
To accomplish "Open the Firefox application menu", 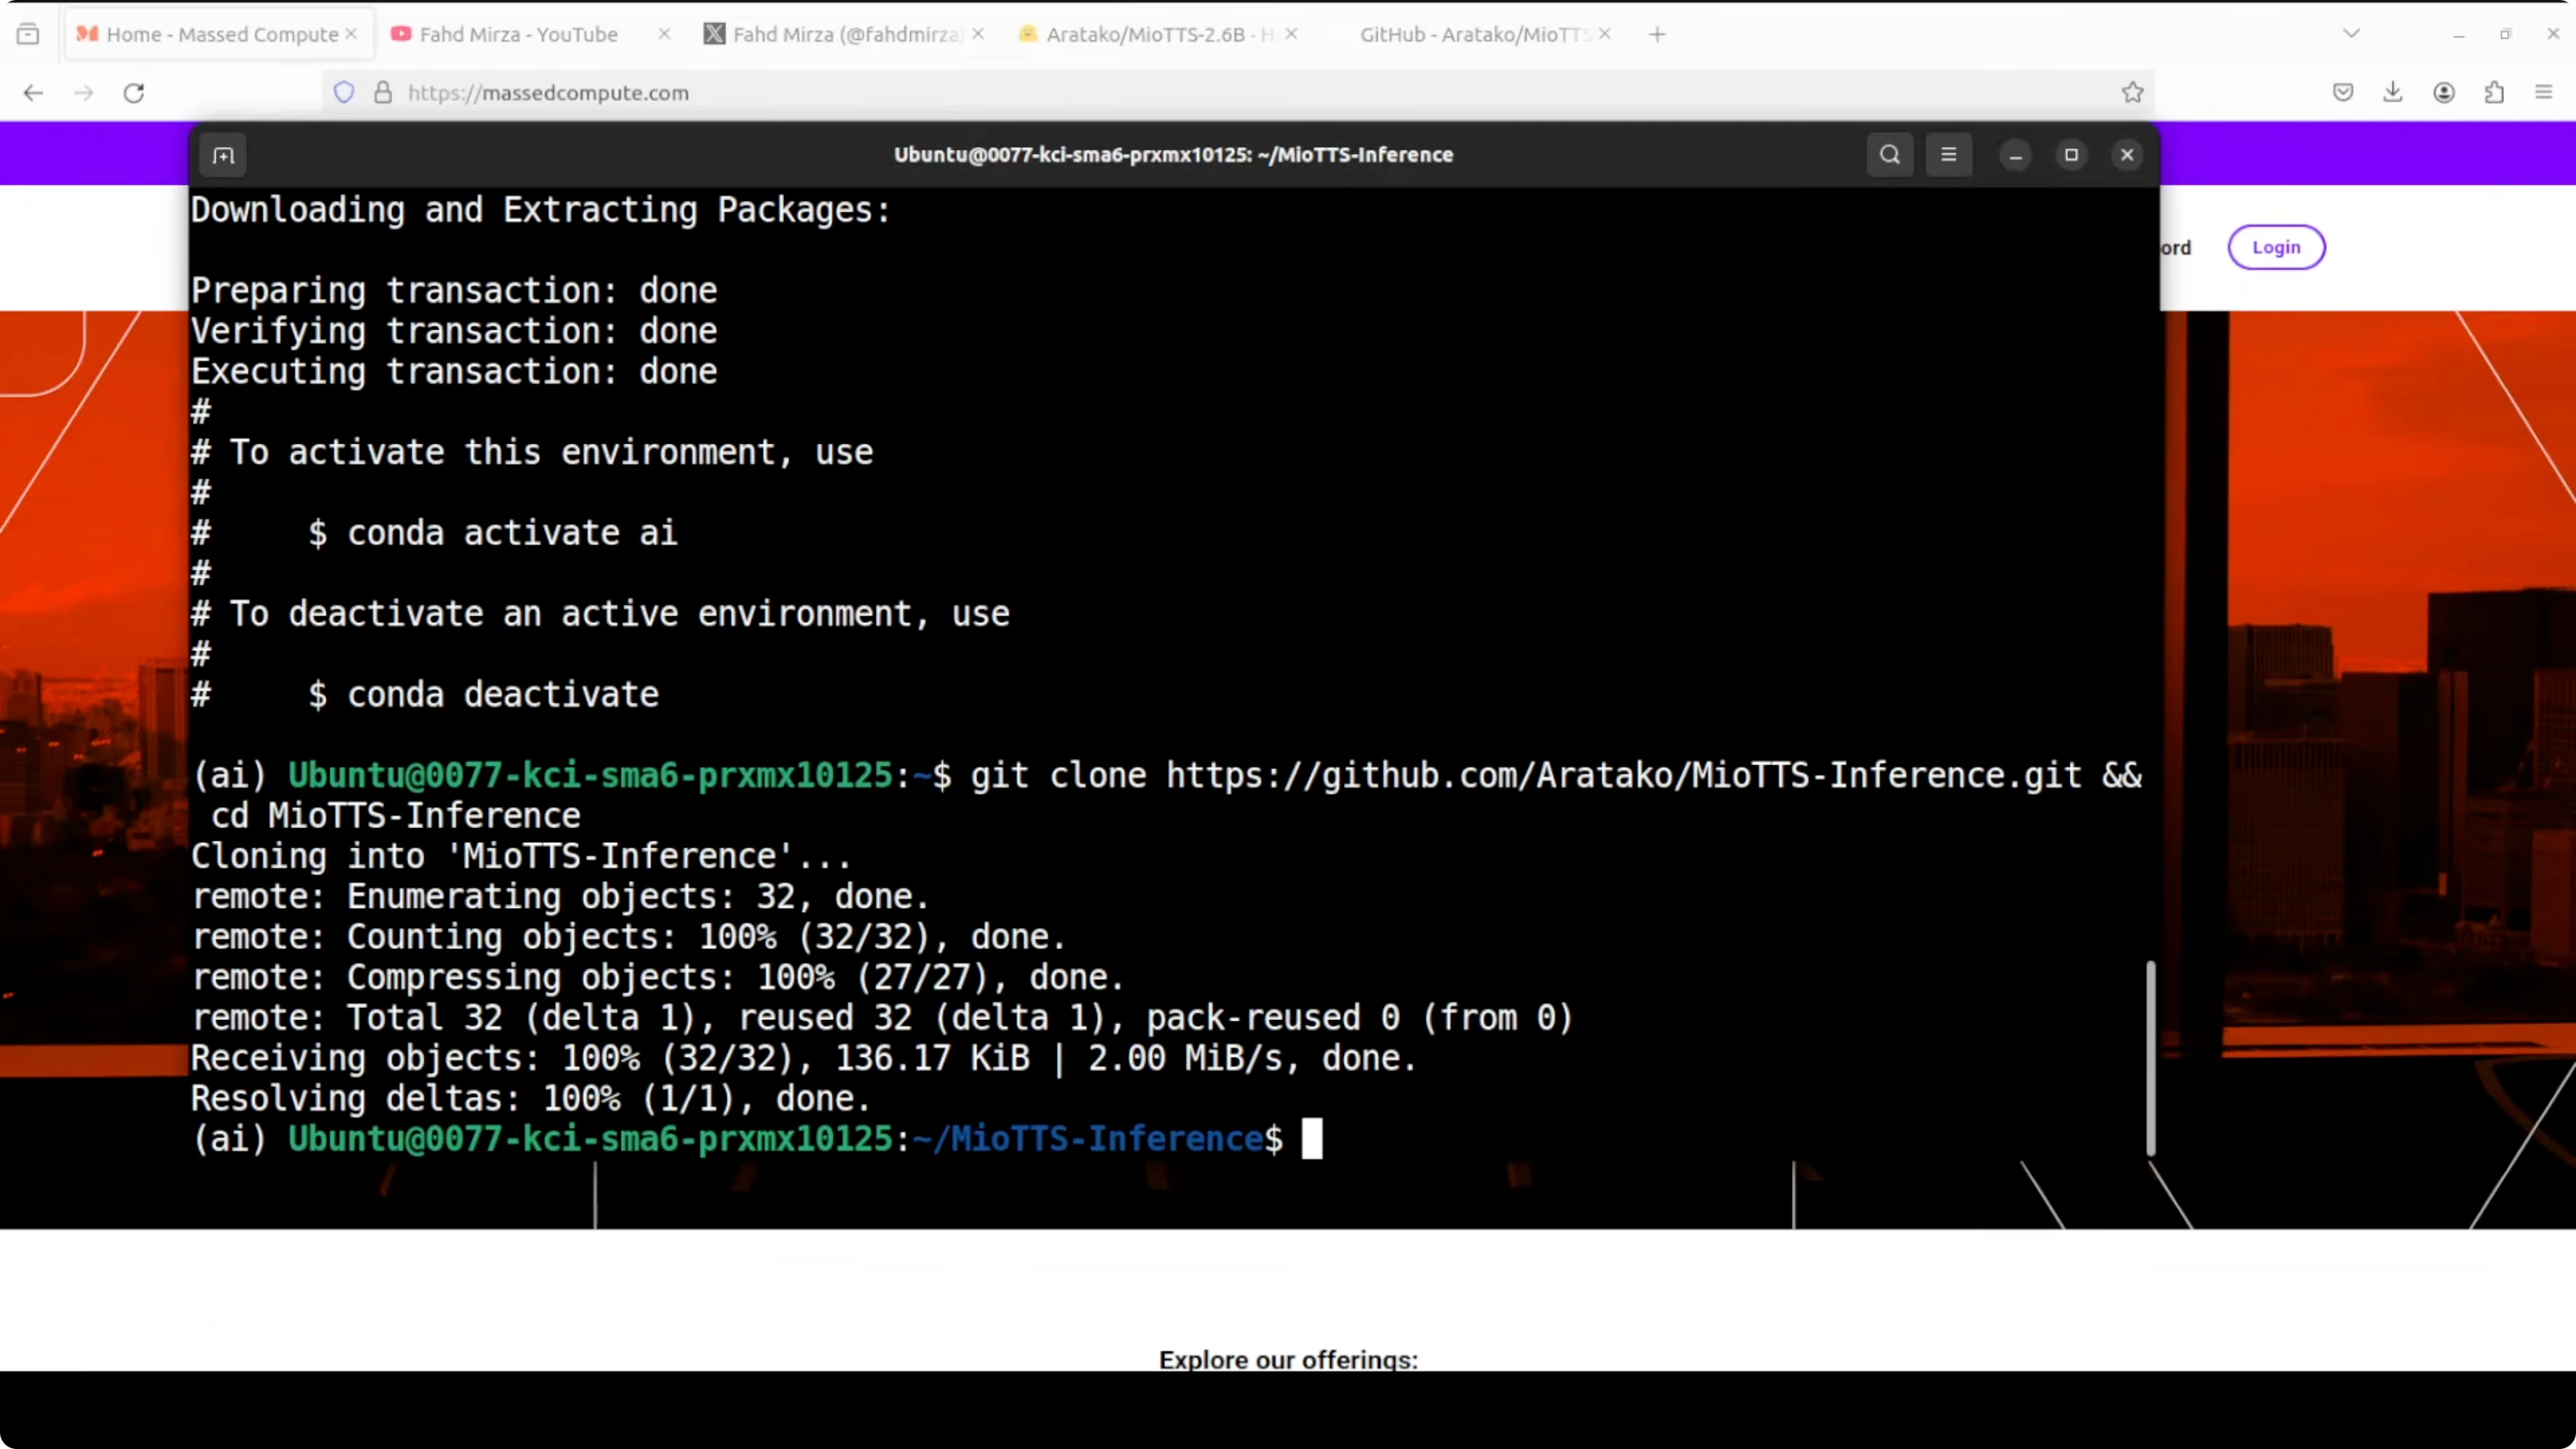I will tap(2544, 92).
